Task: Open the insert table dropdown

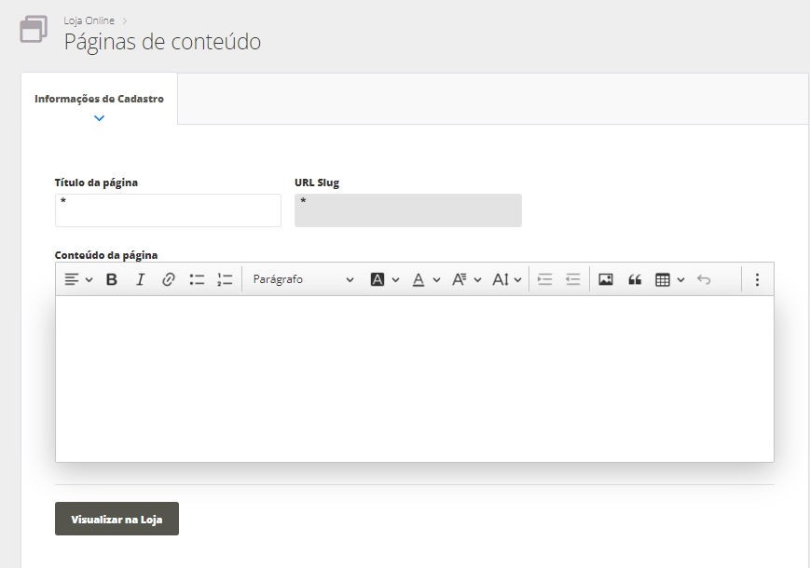Action: [669, 279]
